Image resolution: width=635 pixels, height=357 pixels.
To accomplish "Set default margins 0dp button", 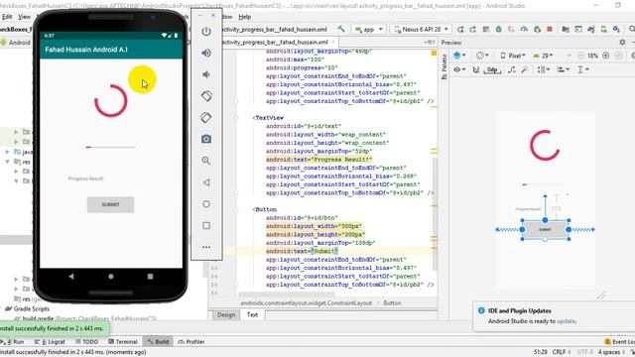I will pyautogui.click(x=492, y=69).
